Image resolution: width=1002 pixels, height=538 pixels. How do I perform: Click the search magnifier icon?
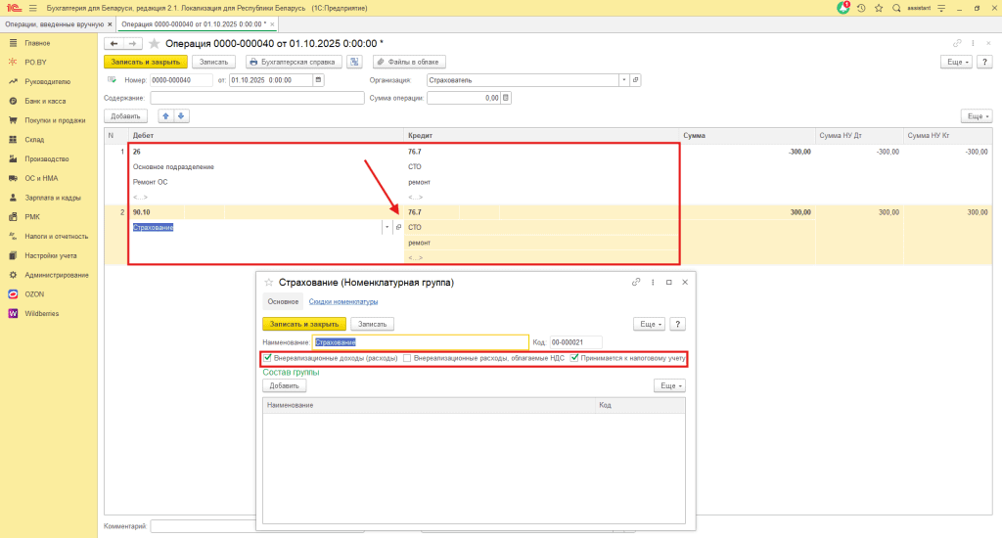[896, 8]
